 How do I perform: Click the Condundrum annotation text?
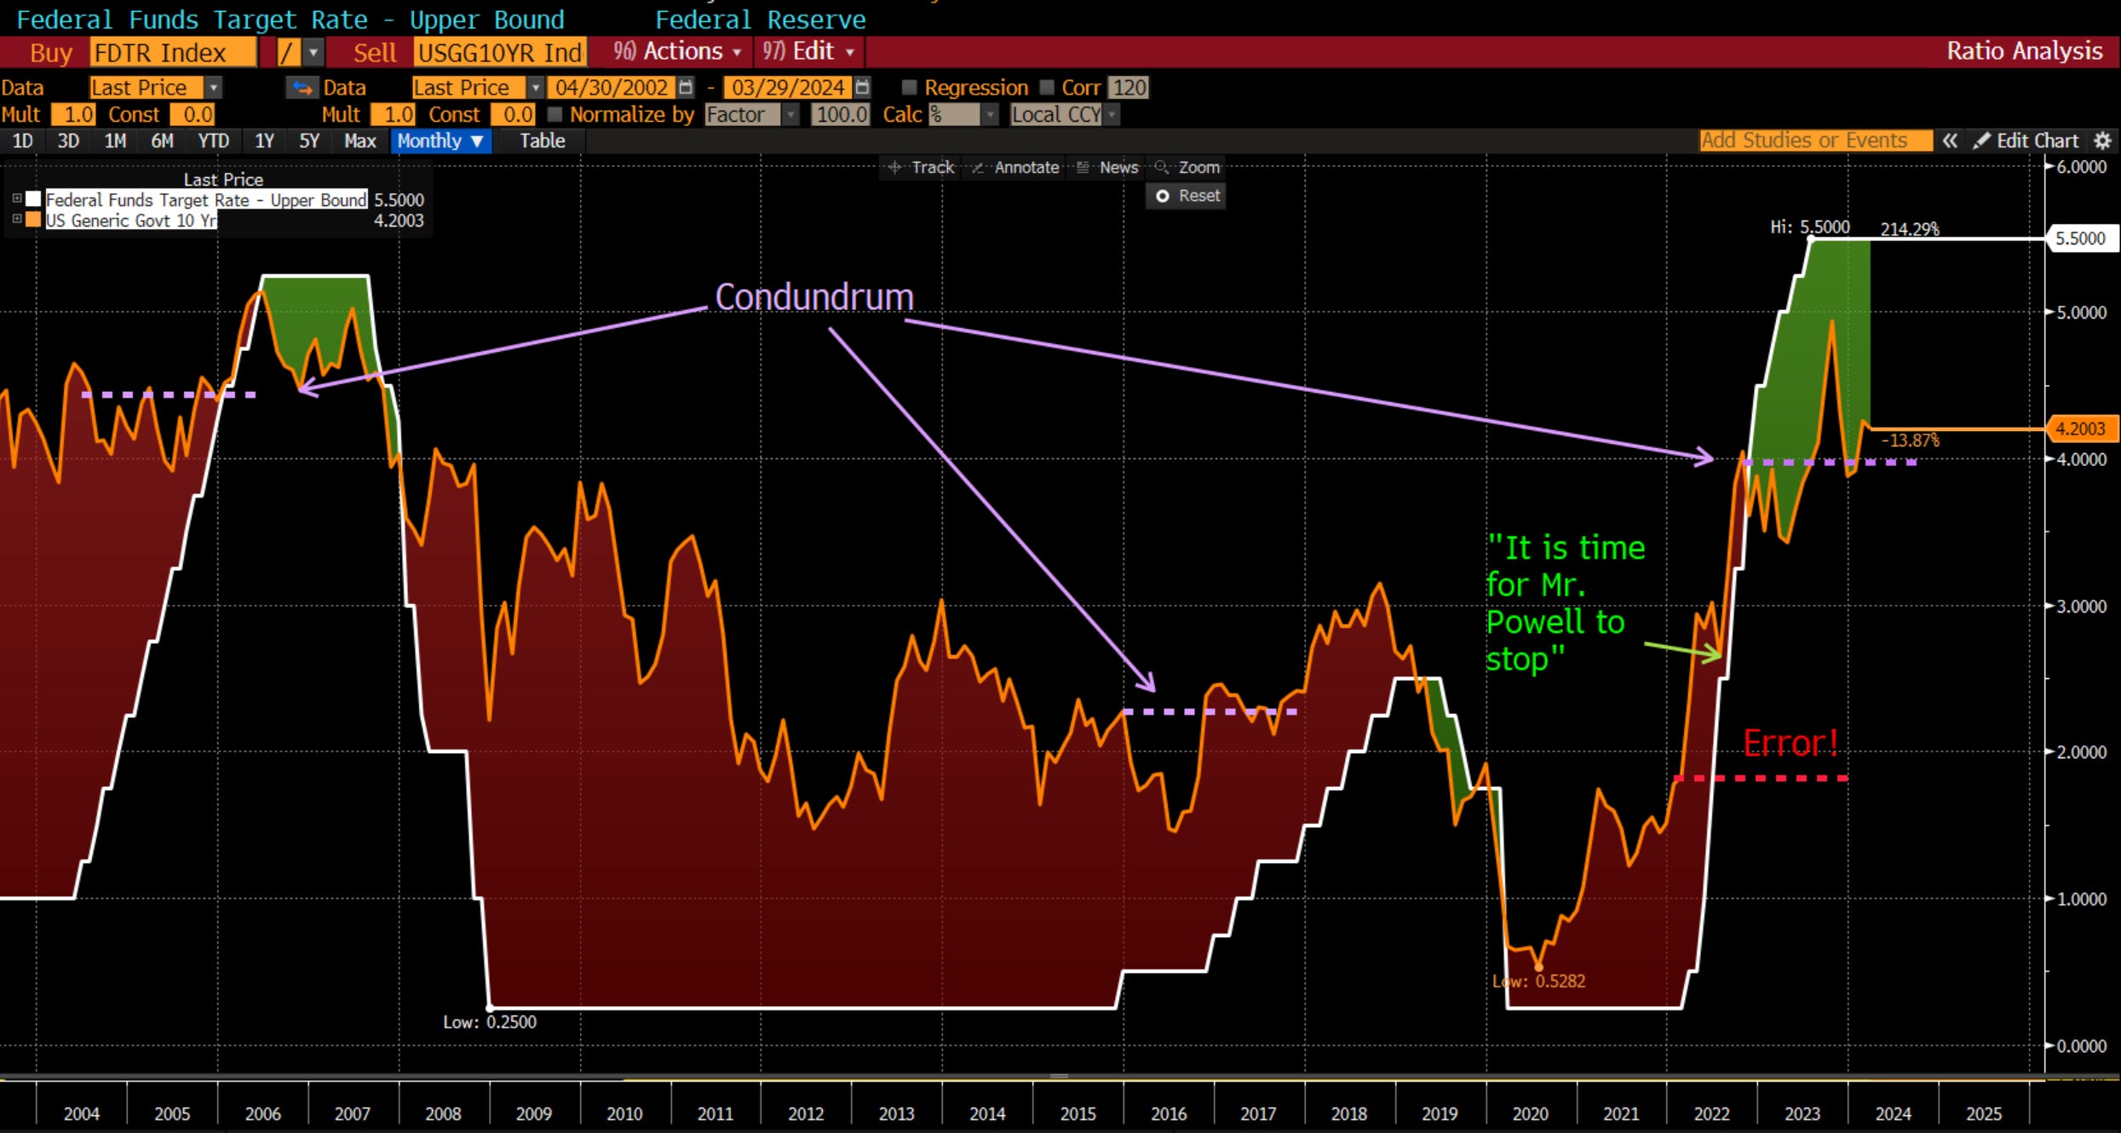(814, 297)
